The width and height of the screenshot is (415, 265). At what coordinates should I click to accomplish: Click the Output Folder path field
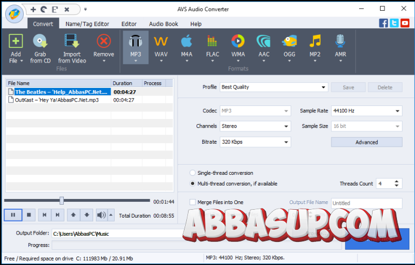[119, 233]
